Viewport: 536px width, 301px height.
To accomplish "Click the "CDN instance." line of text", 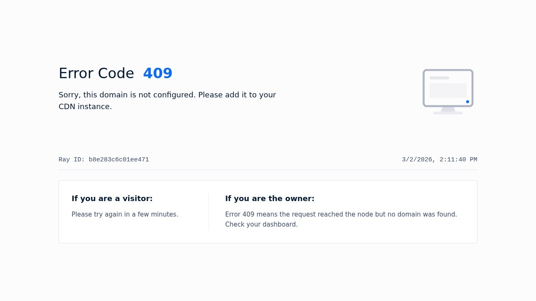I will click(x=85, y=107).
